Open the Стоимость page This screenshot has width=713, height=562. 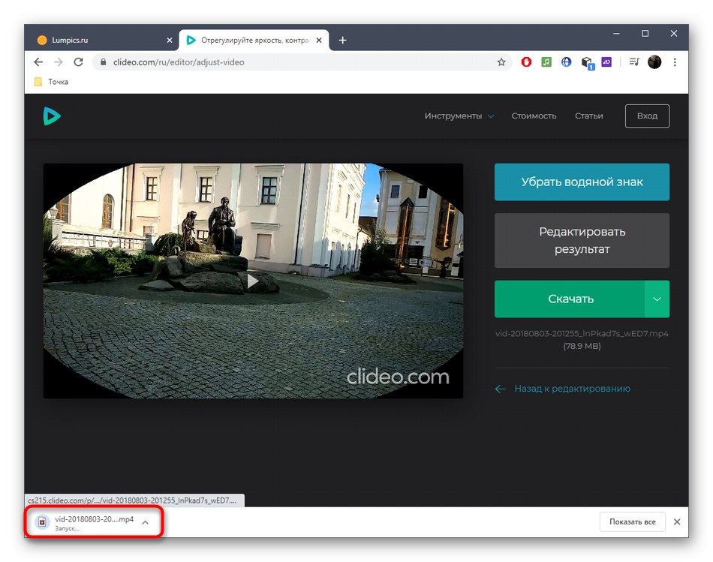(x=534, y=116)
